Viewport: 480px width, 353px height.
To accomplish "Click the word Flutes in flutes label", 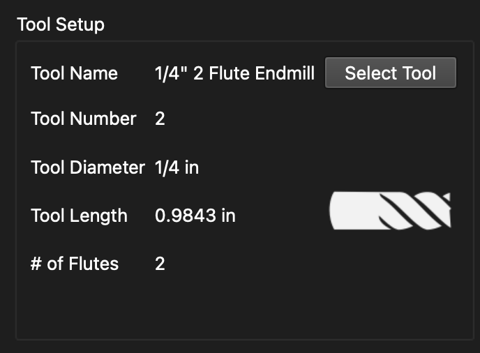I will 93,264.
